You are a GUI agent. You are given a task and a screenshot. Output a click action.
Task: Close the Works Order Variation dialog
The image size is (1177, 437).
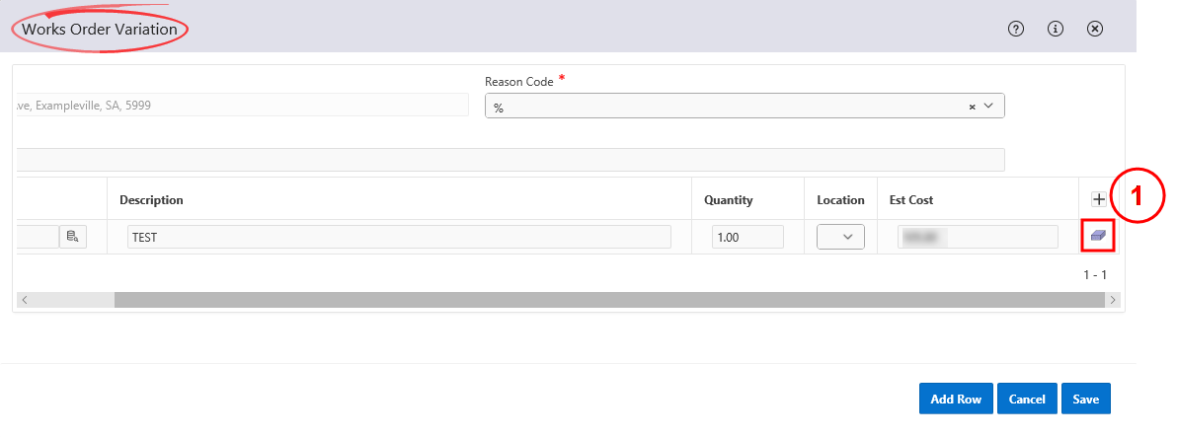[x=1094, y=29]
